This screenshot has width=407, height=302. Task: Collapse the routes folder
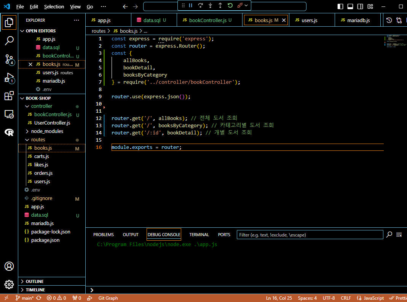pyautogui.click(x=52, y=140)
